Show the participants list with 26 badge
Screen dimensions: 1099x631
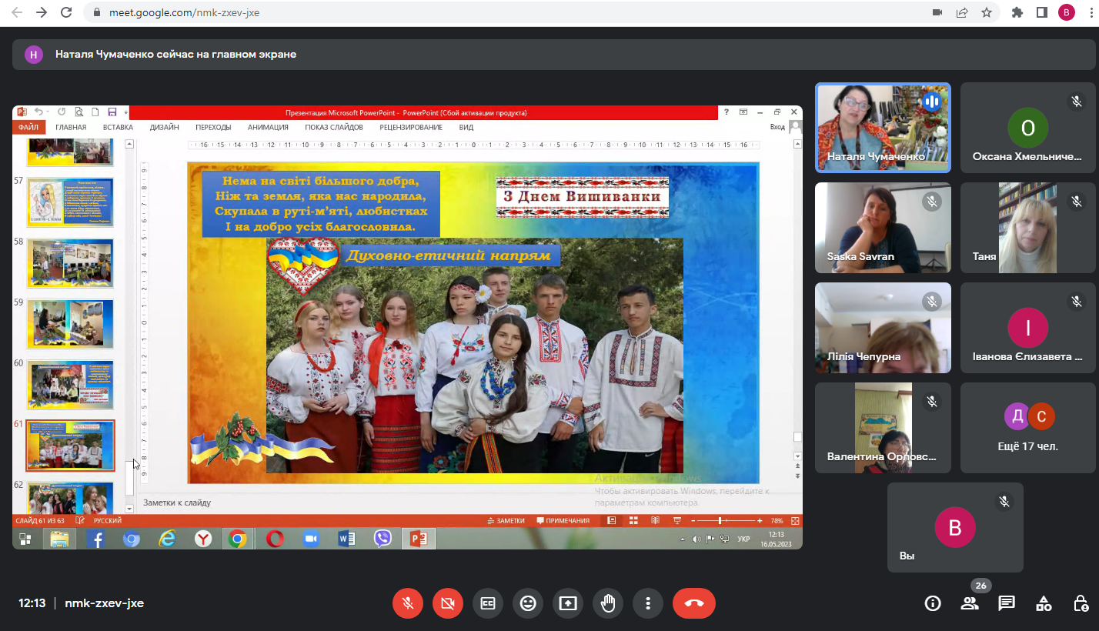970,603
